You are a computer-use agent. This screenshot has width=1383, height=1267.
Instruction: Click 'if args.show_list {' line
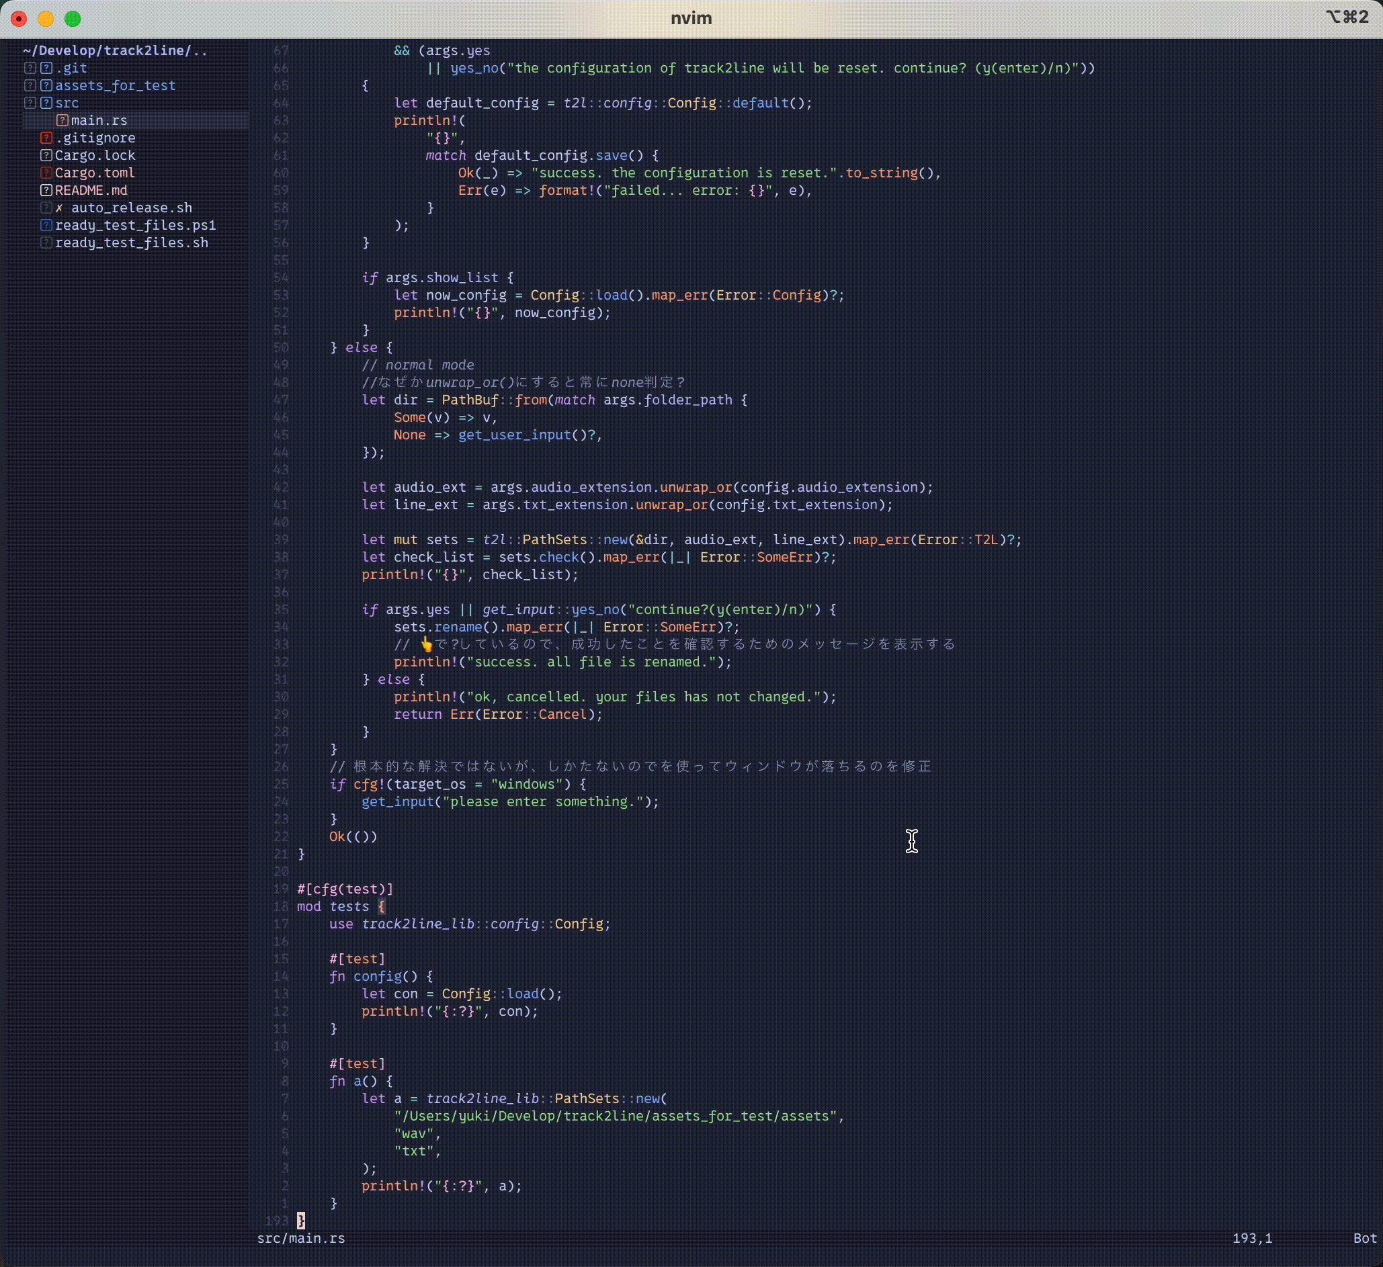pos(437,277)
